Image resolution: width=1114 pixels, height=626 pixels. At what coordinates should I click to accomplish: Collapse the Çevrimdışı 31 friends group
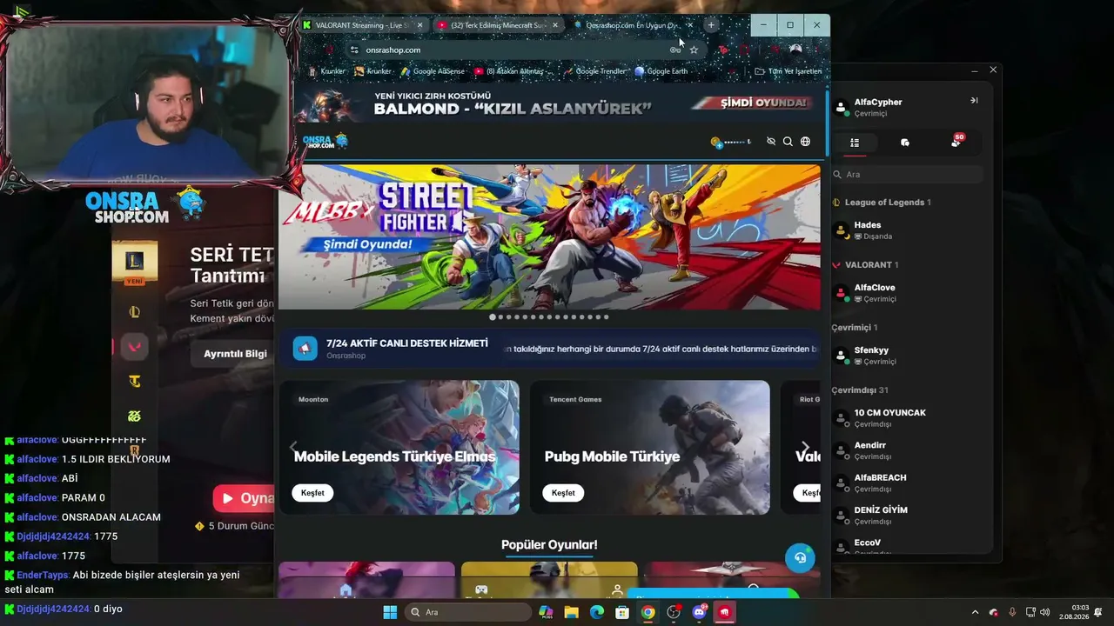(x=860, y=390)
